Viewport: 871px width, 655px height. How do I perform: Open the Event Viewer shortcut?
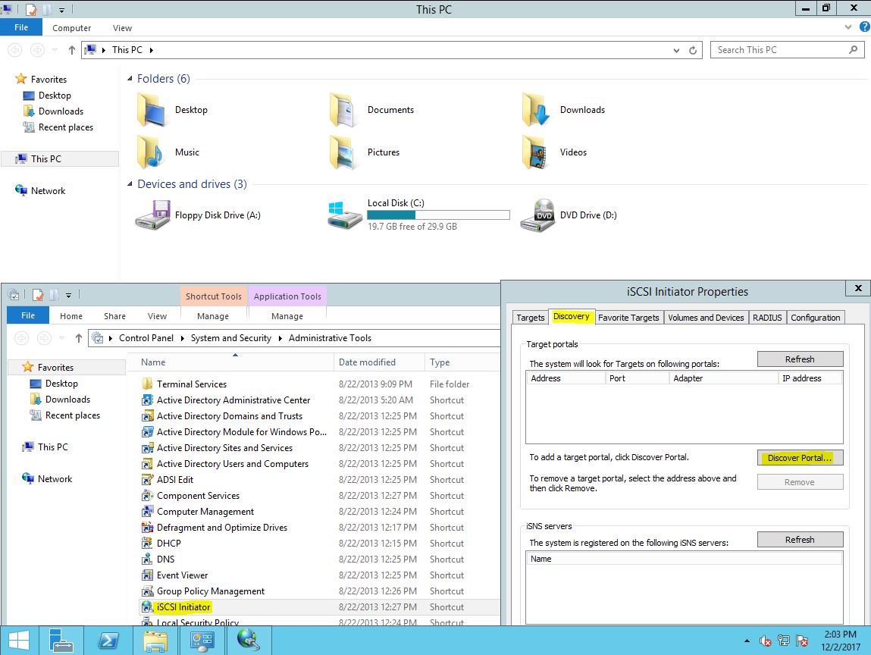coord(182,575)
